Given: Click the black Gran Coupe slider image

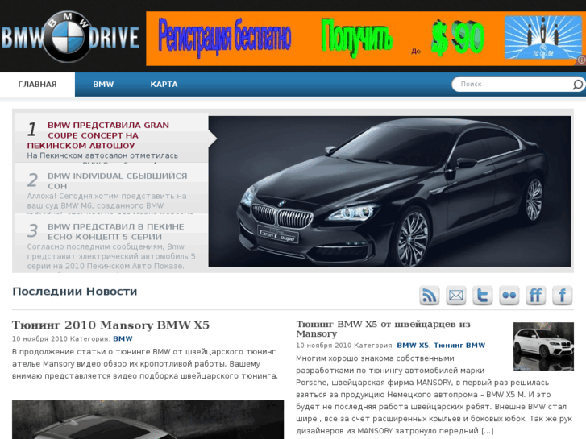Looking at the screenshot, I should pos(389,191).
